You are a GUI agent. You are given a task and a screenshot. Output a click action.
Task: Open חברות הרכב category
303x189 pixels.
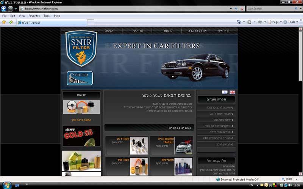216,144
